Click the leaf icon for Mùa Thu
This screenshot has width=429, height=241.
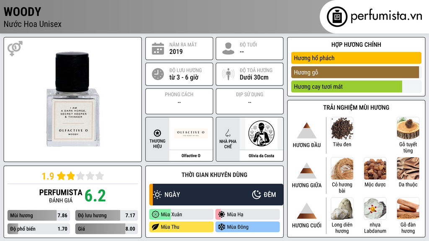tap(155, 227)
